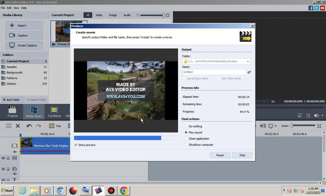Click the Undo arrow icon
This screenshot has height=196, width=326.
(x=29, y=126)
